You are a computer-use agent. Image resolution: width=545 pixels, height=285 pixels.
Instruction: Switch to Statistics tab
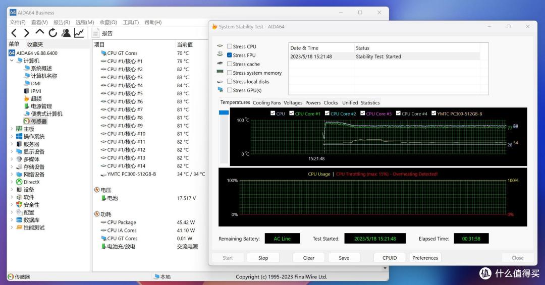point(370,103)
